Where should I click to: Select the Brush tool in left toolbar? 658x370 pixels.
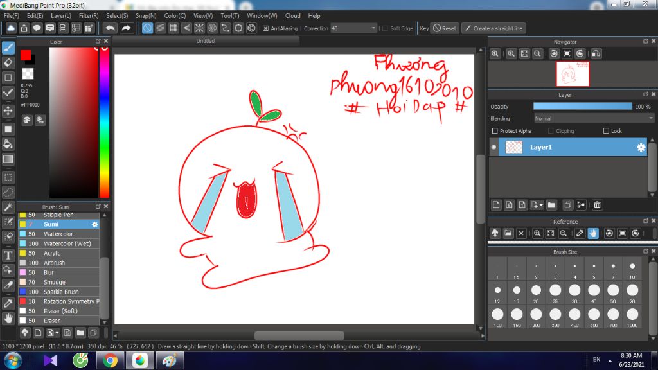coord(8,48)
